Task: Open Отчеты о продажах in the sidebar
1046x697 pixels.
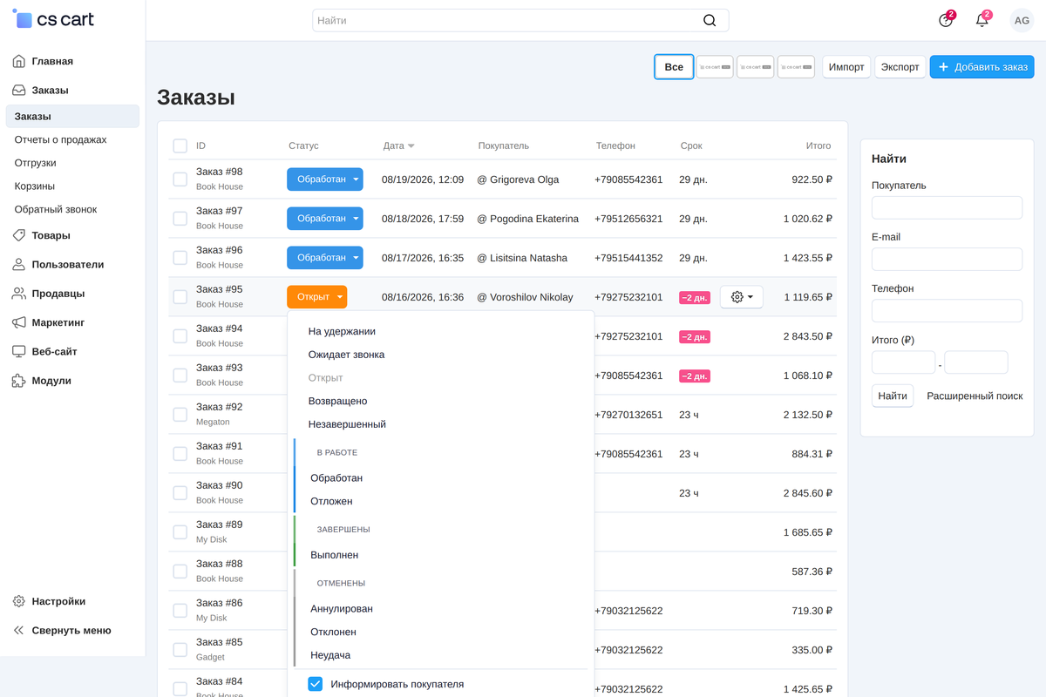Action: 61,139
